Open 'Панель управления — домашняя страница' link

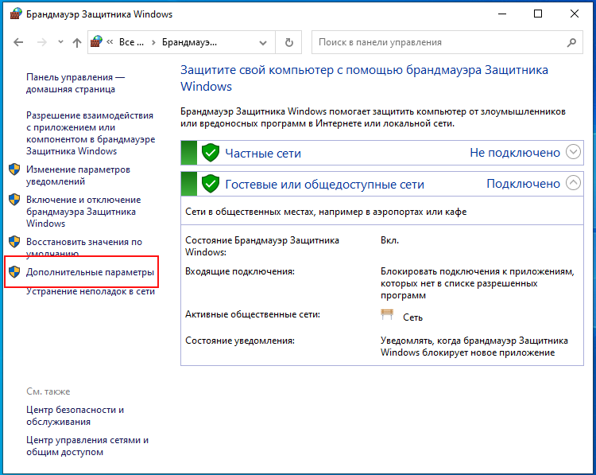click(75, 83)
